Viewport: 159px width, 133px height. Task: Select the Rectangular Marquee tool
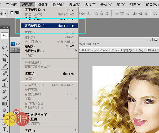click(5, 41)
